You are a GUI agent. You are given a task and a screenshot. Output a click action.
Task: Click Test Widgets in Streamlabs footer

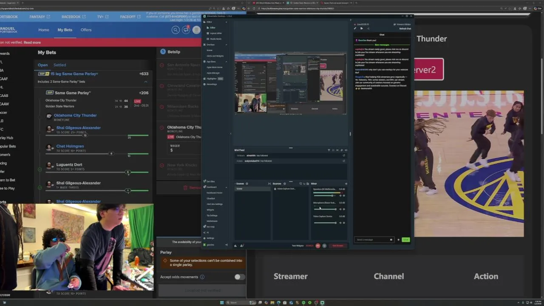pyautogui.click(x=297, y=246)
